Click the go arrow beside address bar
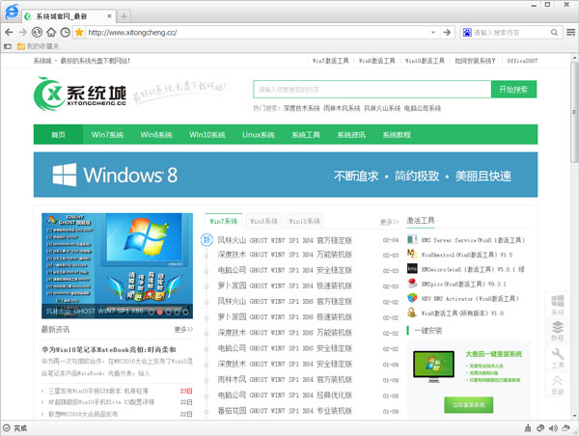Screen dimensions: 579x436 coord(447,33)
